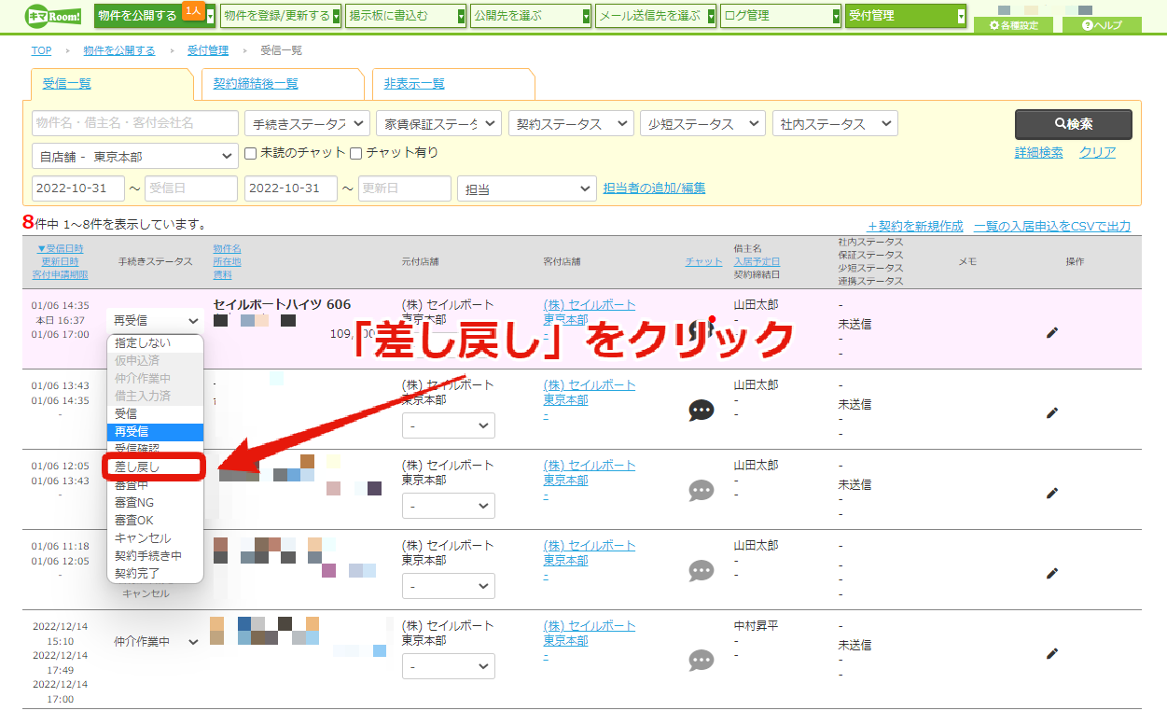The width and height of the screenshot is (1167, 711).
Task: Focus 物件名・借主名・客付会社名 search field
Action: click(x=135, y=123)
